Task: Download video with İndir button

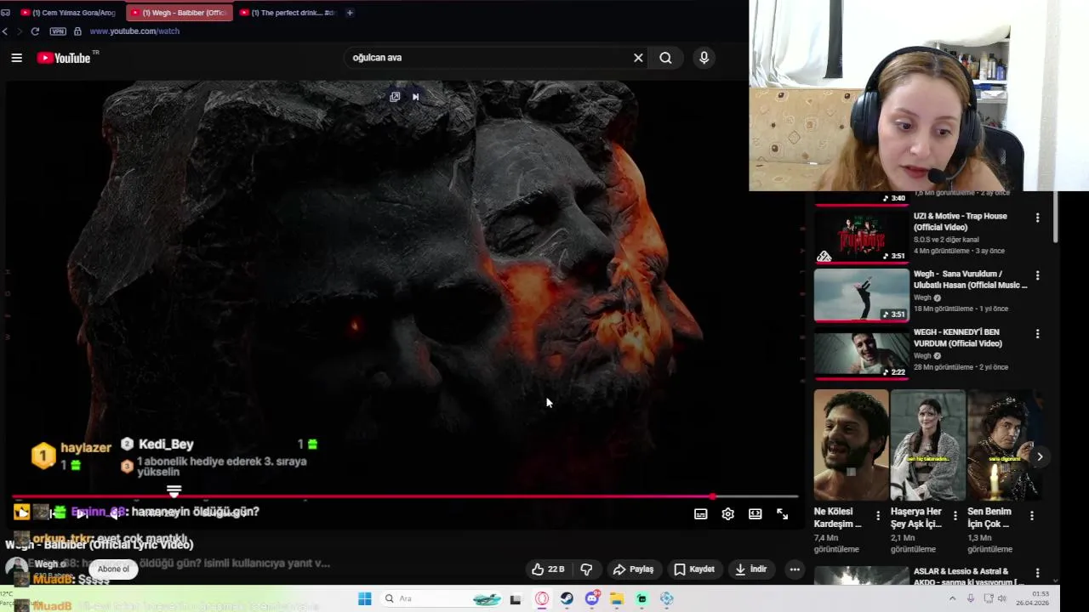Action: [751, 569]
